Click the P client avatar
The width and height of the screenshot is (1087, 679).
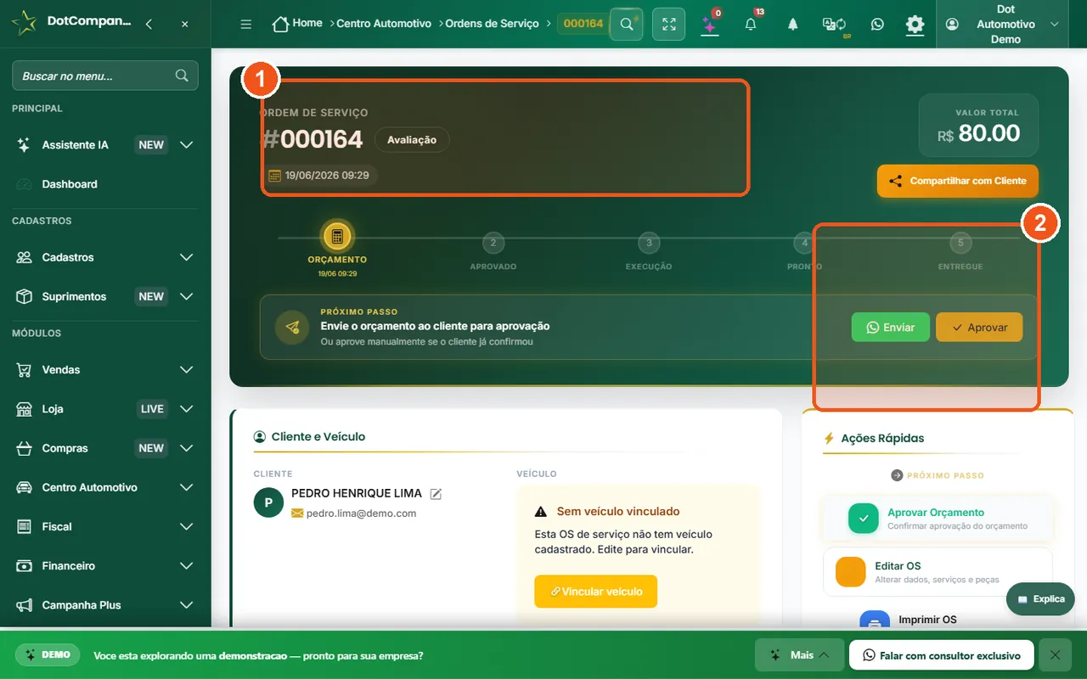click(x=268, y=502)
